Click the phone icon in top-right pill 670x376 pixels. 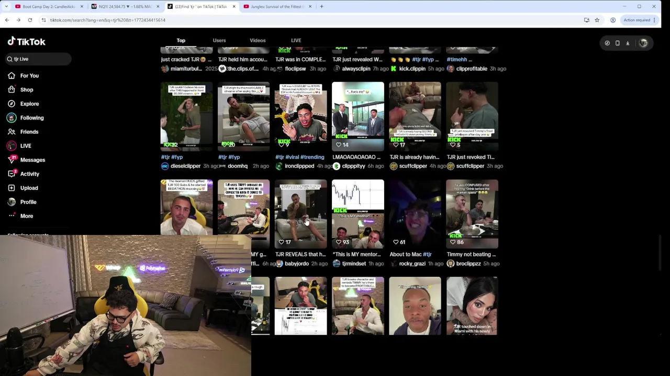pos(617,43)
